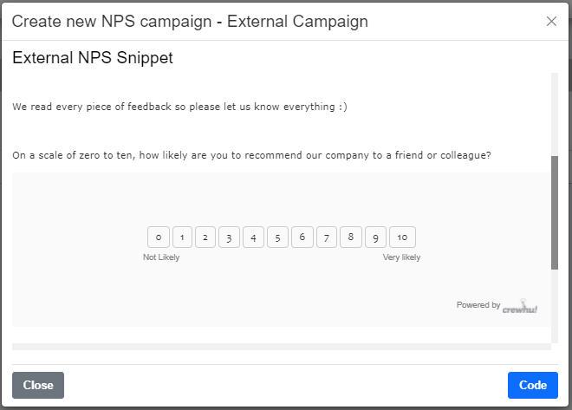572x410 pixels.
Task: Click the Not Likely label
Action: (161, 257)
